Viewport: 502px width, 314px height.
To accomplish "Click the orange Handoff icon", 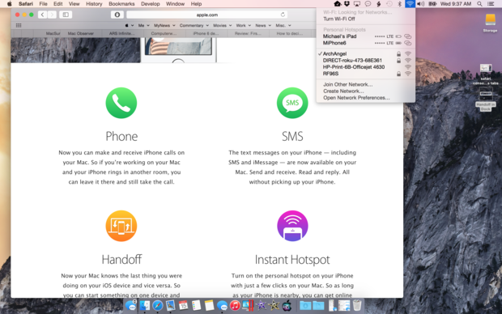I will pos(121,226).
